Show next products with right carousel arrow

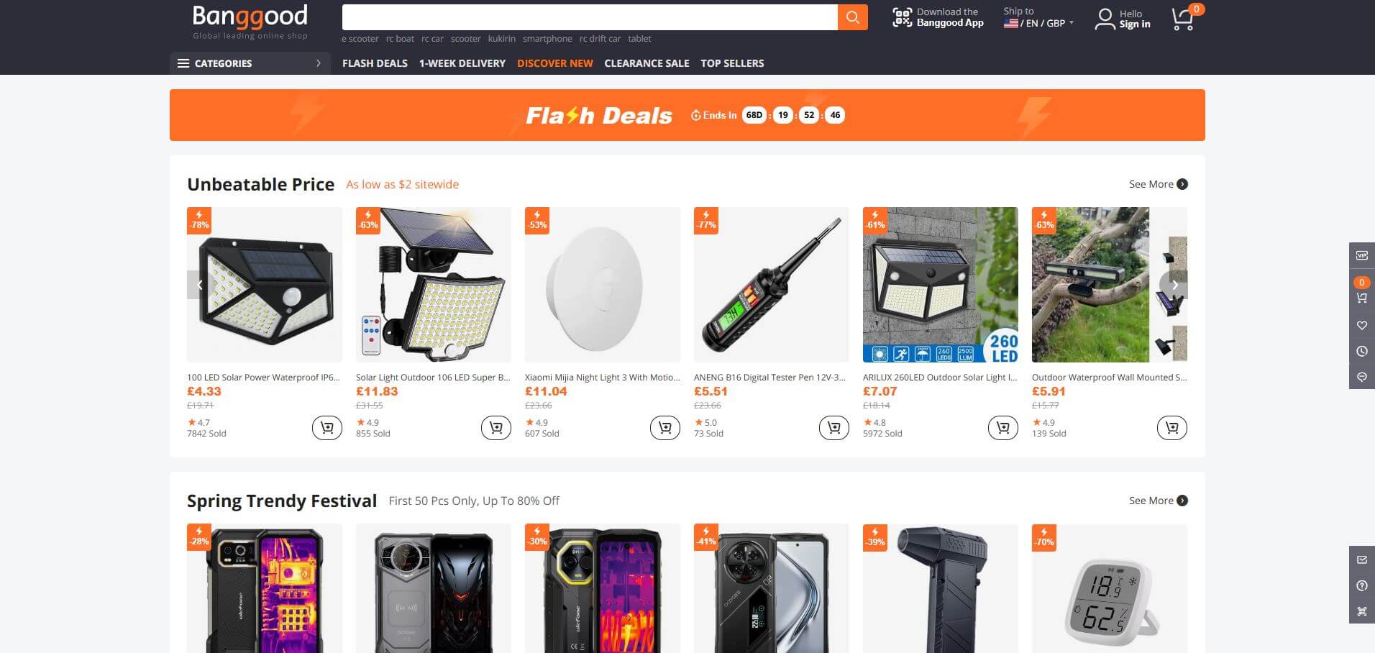click(1174, 285)
